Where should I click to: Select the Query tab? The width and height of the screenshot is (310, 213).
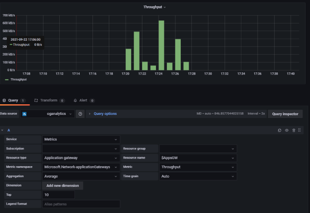[13, 100]
